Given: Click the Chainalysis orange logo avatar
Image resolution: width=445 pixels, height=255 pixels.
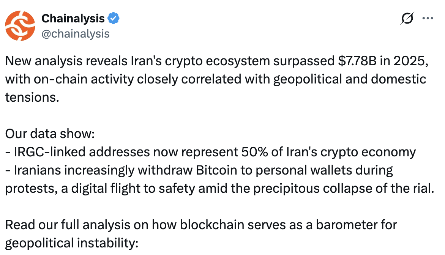Looking at the screenshot, I should pos(20,25).
